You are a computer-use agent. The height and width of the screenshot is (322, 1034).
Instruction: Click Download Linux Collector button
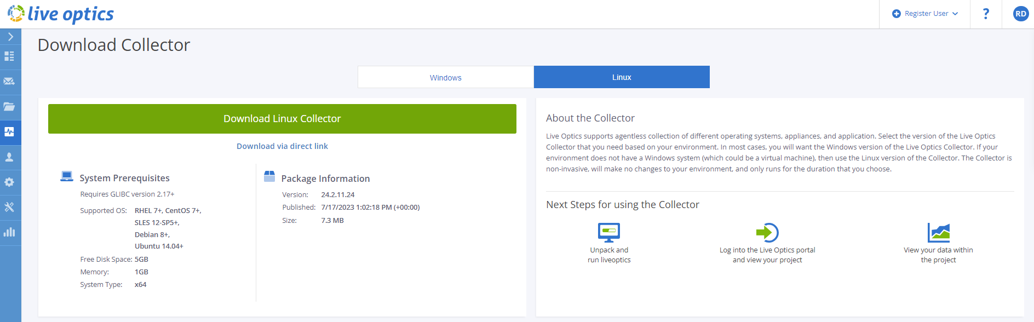click(282, 119)
